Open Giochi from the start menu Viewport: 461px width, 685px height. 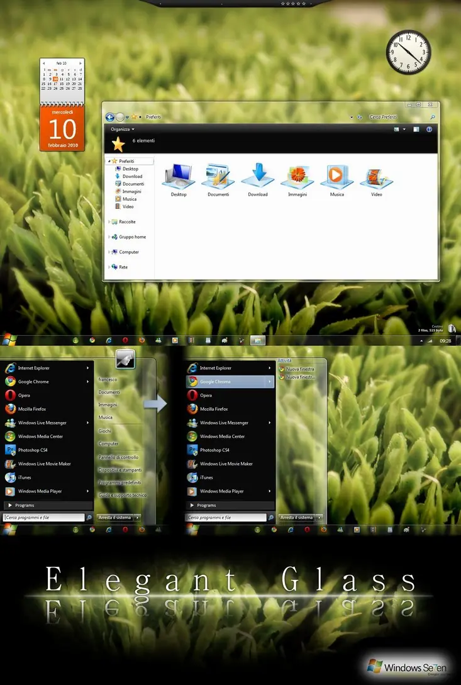coord(104,431)
